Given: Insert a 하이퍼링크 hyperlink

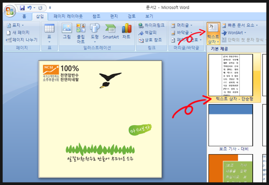Looking at the screenshot, I should [x=151, y=25].
